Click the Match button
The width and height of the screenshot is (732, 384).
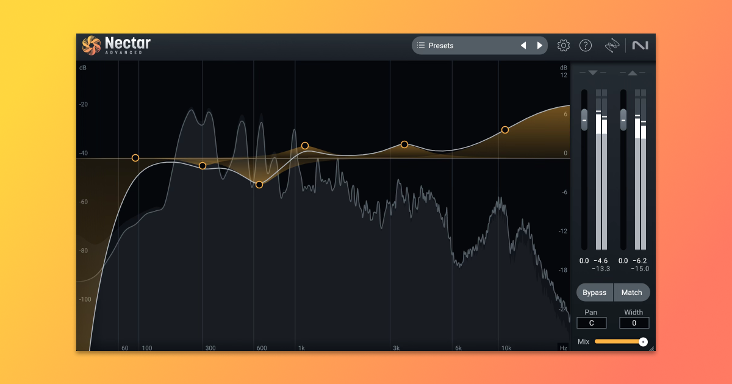(631, 292)
